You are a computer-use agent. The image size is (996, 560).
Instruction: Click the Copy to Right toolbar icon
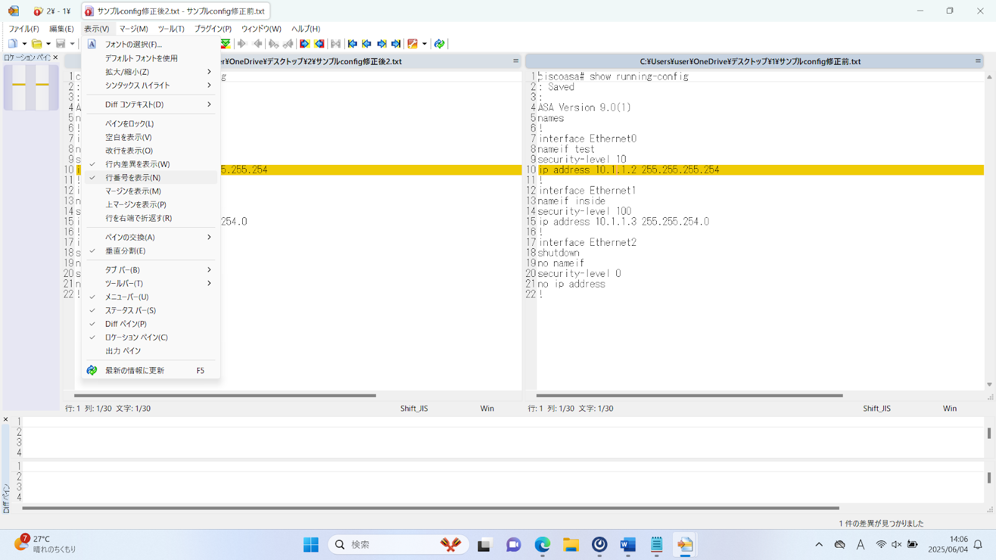(242, 44)
